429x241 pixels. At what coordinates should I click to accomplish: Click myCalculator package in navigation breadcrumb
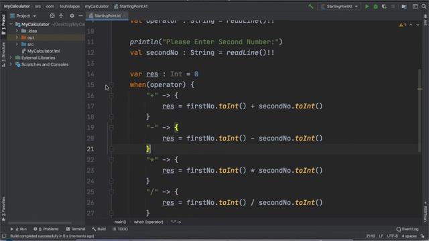(x=97, y=6)
